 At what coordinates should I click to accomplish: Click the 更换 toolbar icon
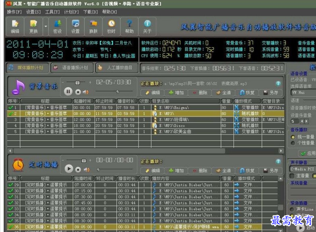33,26
